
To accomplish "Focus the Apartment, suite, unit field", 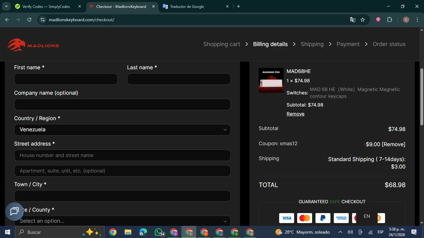I will tap(122, 171).
